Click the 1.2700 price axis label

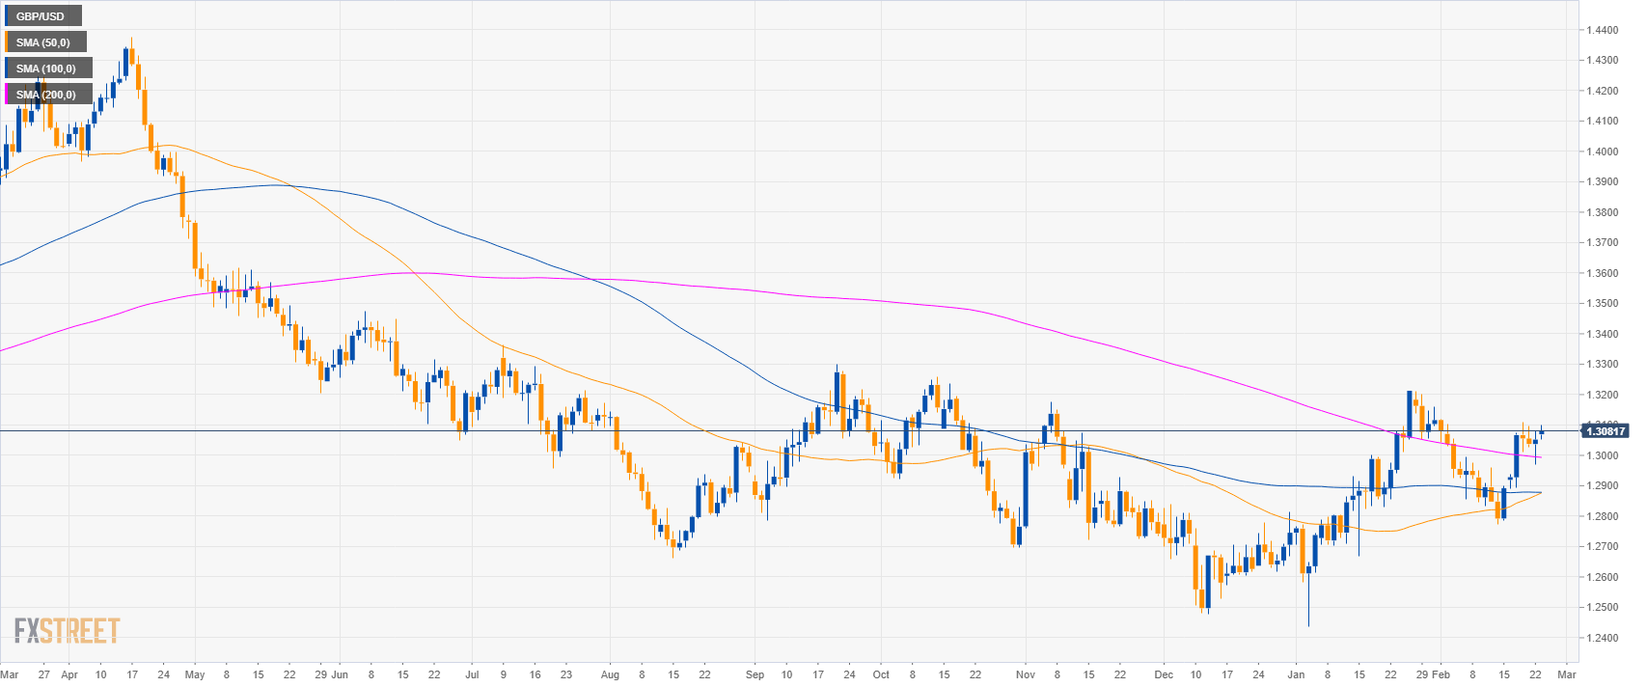(1603, 547)
